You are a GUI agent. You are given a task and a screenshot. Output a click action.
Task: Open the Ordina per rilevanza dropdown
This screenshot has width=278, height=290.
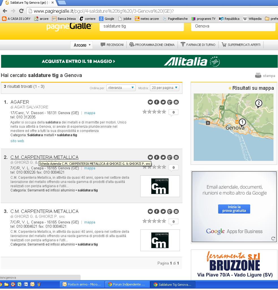tap(121, 88)
